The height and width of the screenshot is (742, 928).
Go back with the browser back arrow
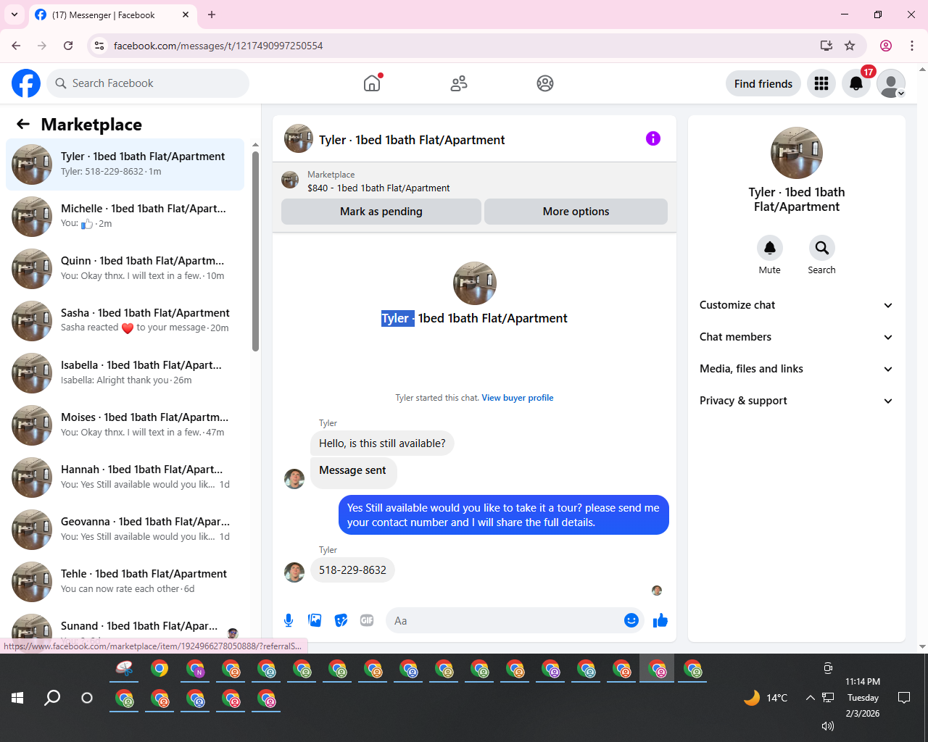[16, 46]
